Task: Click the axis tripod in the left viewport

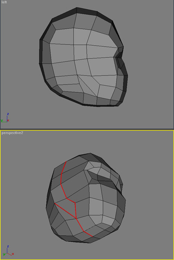Action: tap(5, 118)
